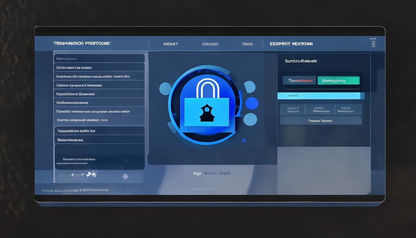Image resolution: width=416 pixels, height=238 pixels.
Task: Click the small icon below the sidebar list
Action: [91, 174]
